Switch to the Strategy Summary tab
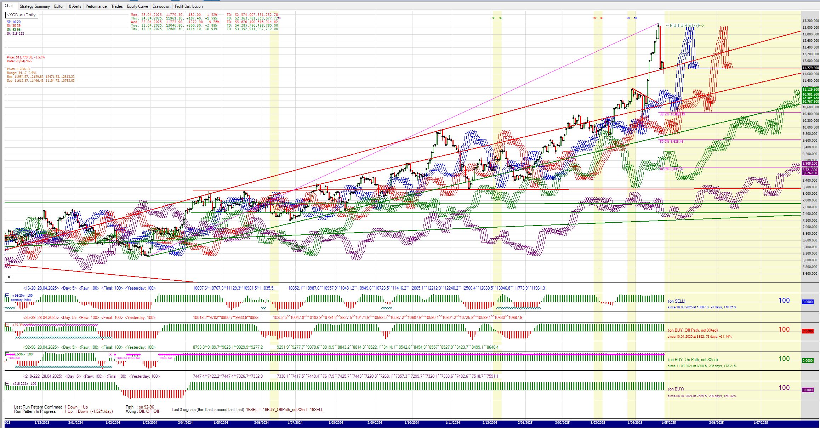The image size is (820, 428). pos(35,6)
